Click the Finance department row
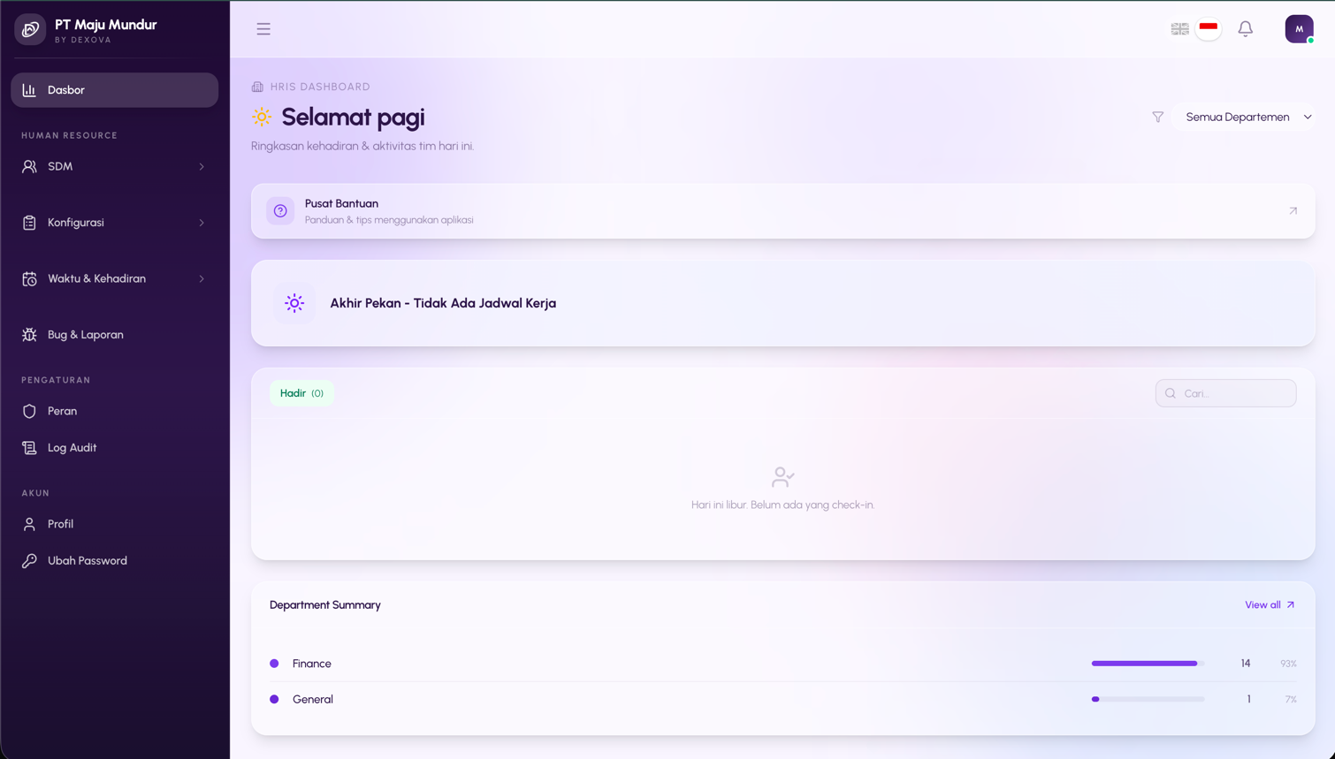The height and width of the screenshot is (759, 1335). coord(782,664)
